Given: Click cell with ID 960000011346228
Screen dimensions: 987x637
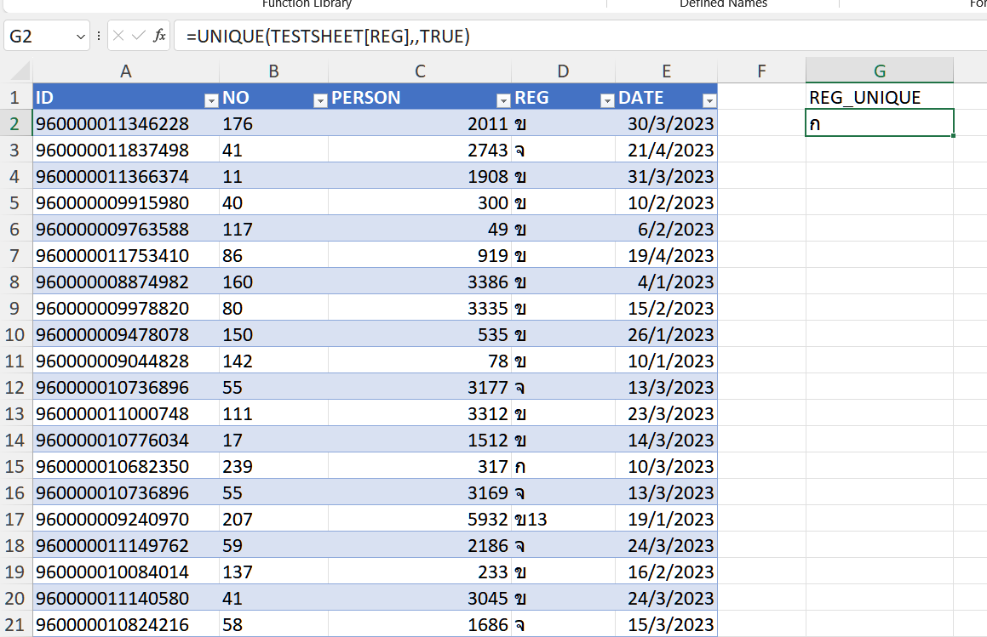Looking at the screenshot, I should [x=126, y=124].
